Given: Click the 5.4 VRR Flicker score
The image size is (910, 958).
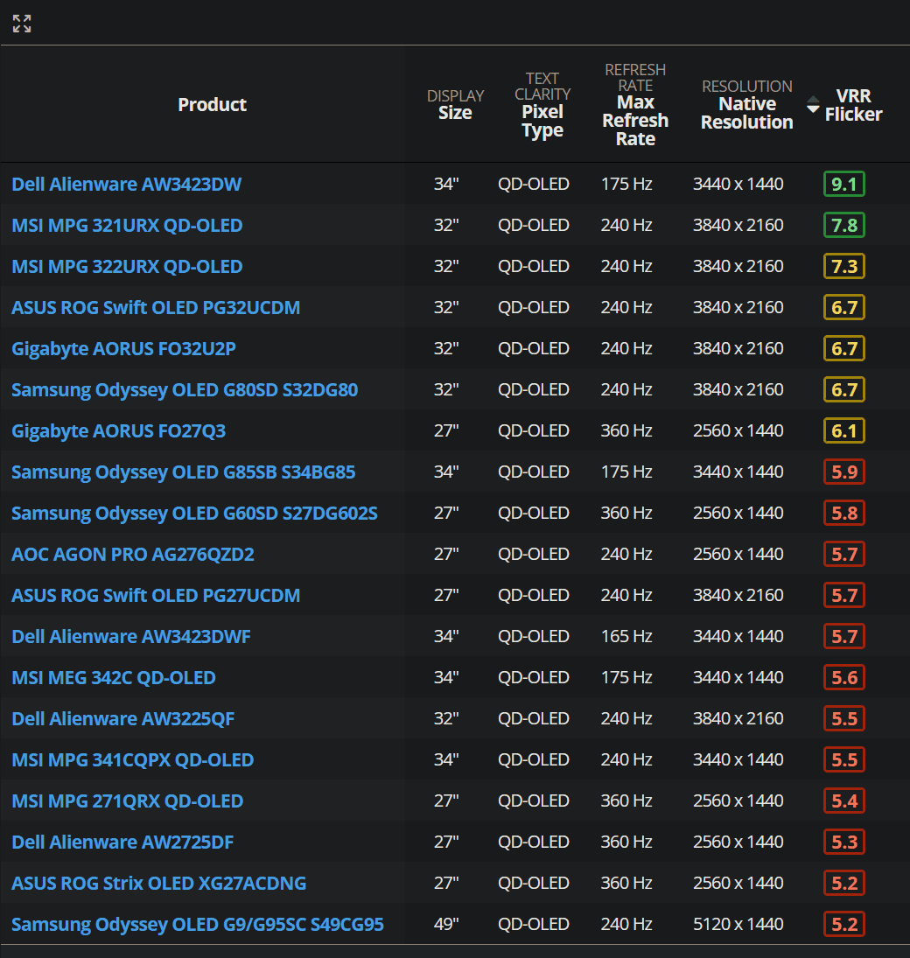Looking at the screenshot, I should pos(844,801).
